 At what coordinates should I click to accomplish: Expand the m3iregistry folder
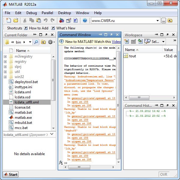tap(5, 56)
